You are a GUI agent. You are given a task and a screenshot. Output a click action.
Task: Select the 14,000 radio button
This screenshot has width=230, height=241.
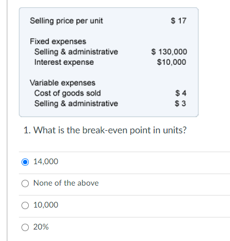(x=25, y=162)
